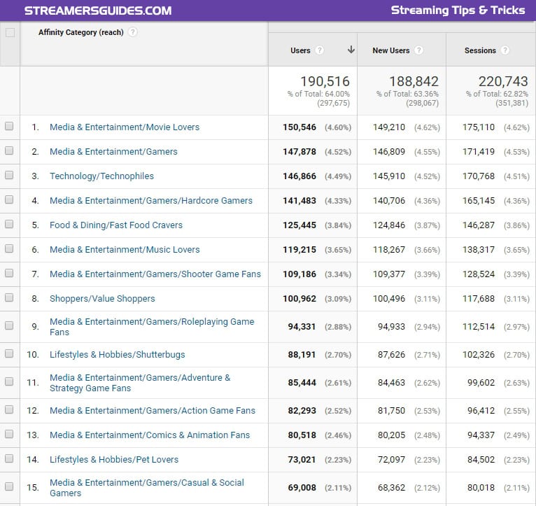536x506 pixels.
Task: Select Casual & Social Gamers sessions 80,018
Action: tap(481, 488)
